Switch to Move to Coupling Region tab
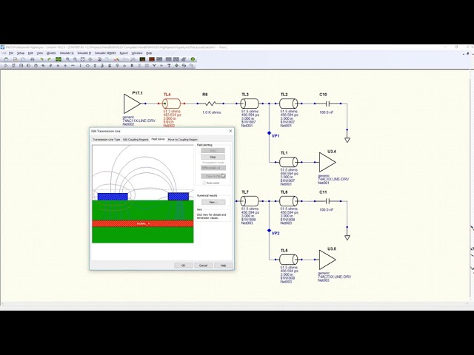 [x=183, y=140]
